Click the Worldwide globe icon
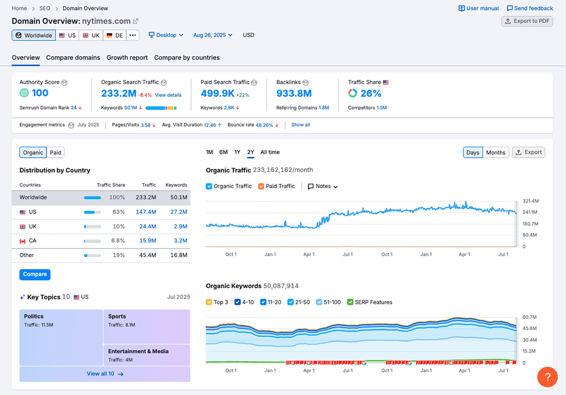 18,35
